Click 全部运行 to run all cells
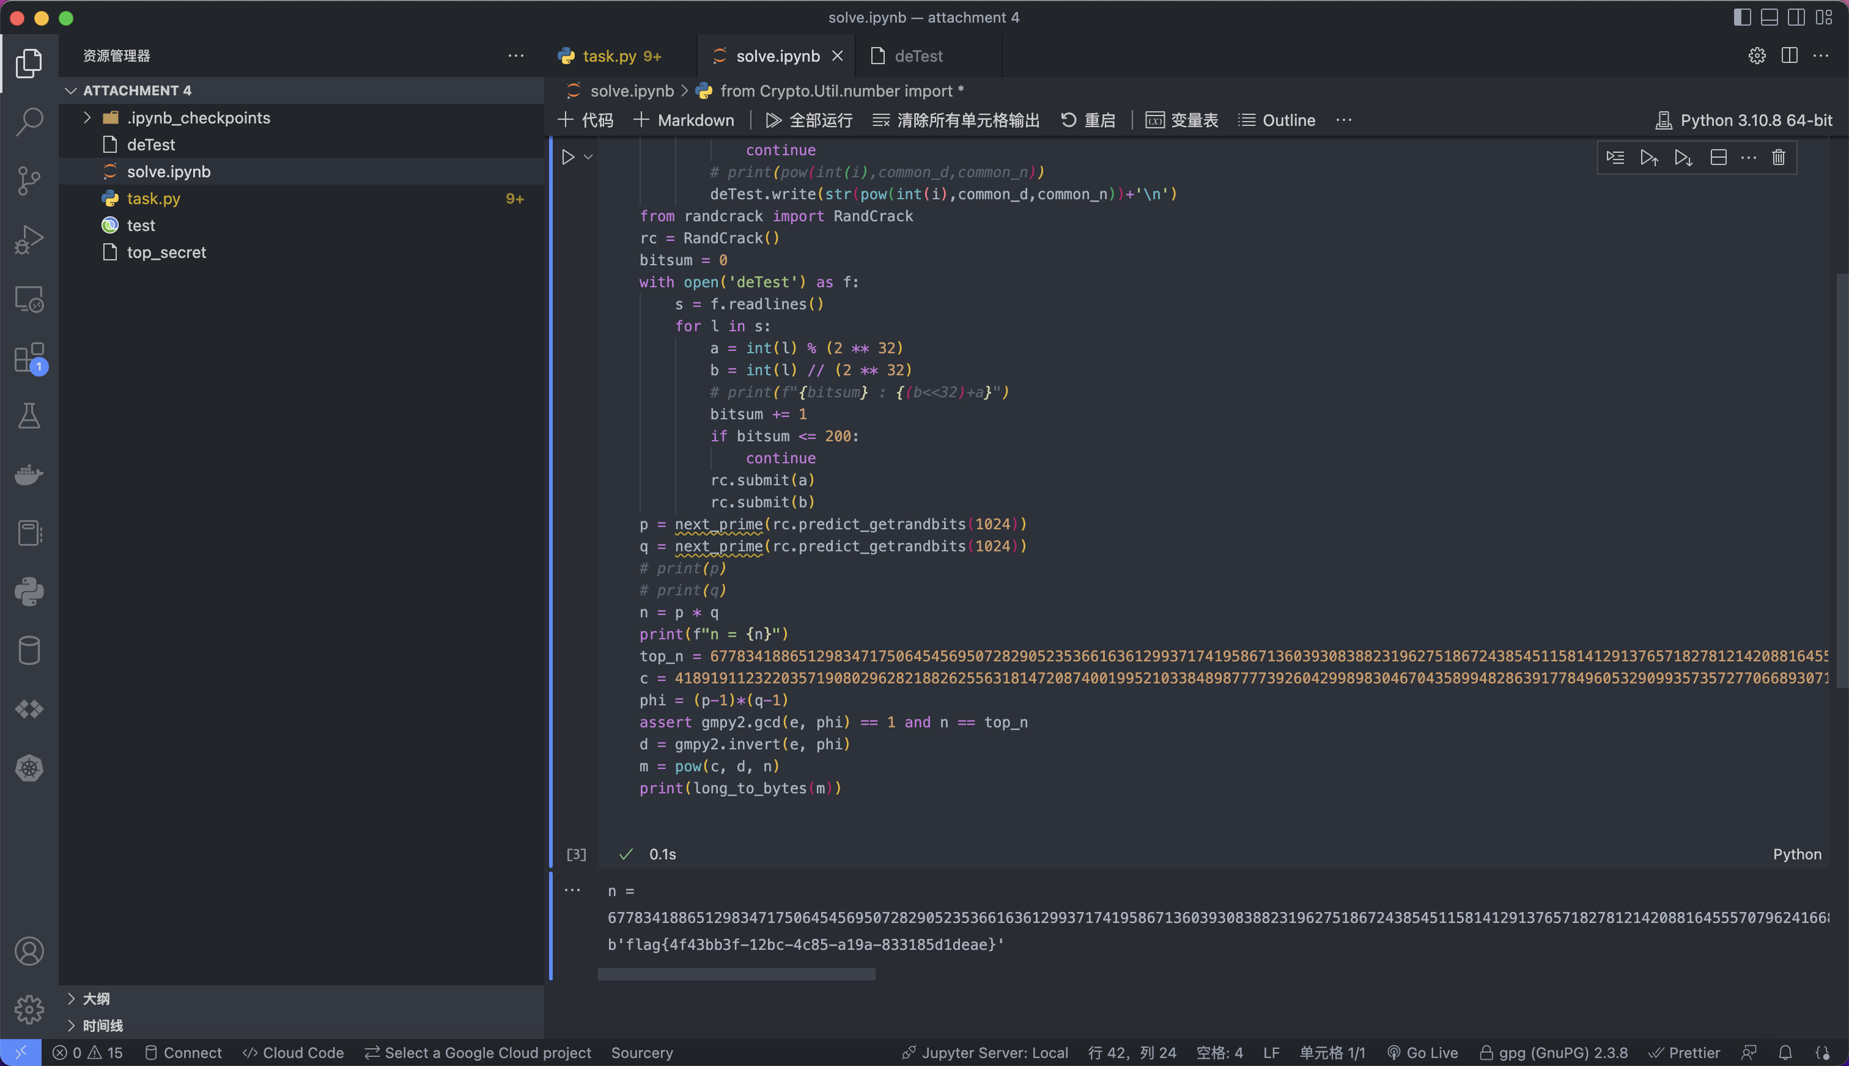 click(x=808, y=120)
